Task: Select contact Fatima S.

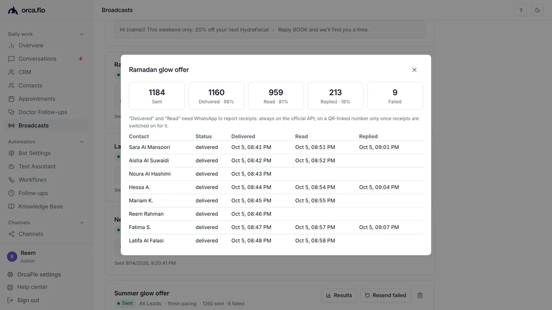Action: tap(140, 227)
